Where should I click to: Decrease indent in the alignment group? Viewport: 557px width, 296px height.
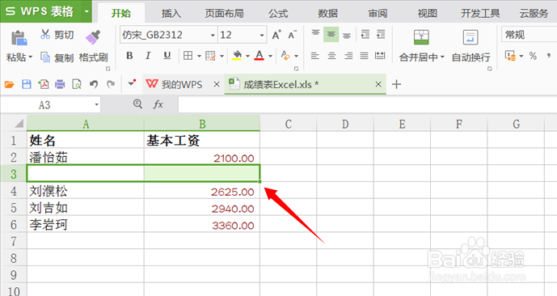pos(365,34)
